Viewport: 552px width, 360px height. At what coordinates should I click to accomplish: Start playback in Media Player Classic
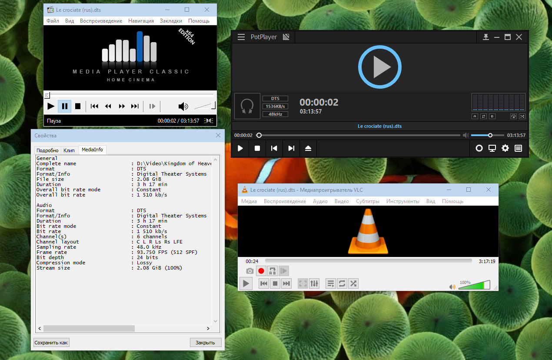pos(51,106)
